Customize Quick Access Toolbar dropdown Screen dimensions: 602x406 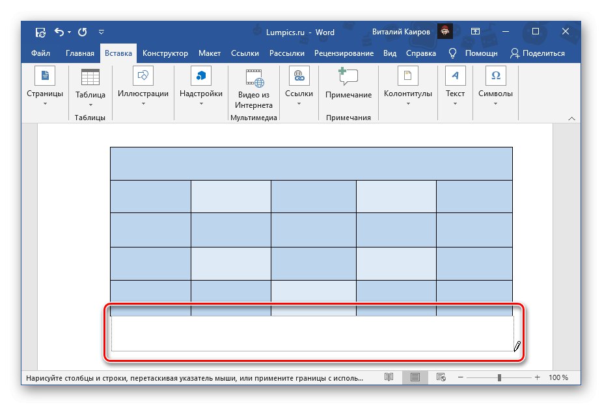coord(102,32)
